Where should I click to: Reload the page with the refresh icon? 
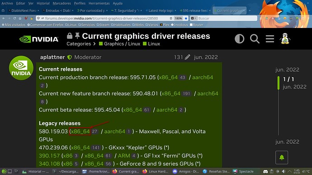14,18
